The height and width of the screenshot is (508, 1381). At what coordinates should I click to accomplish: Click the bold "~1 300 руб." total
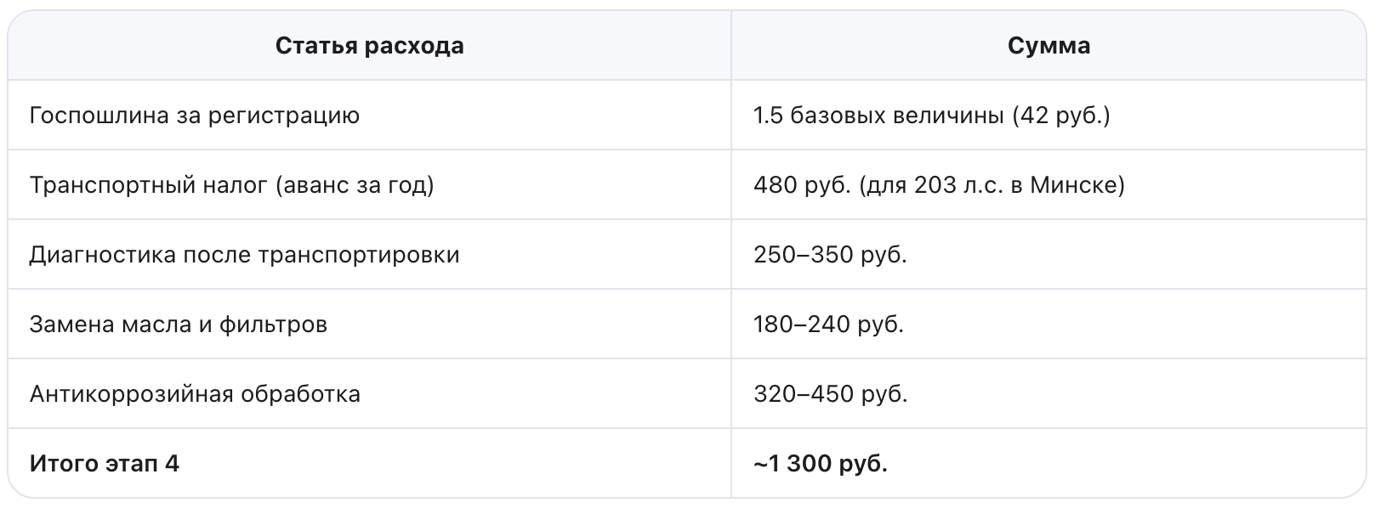[820, 464]
